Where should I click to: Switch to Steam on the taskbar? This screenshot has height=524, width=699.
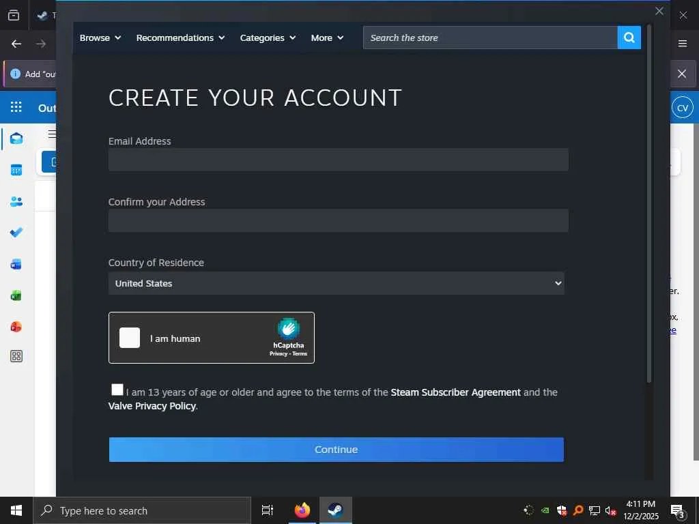336,510
